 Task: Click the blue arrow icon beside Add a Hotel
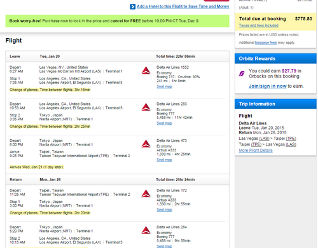pos(132,6)
